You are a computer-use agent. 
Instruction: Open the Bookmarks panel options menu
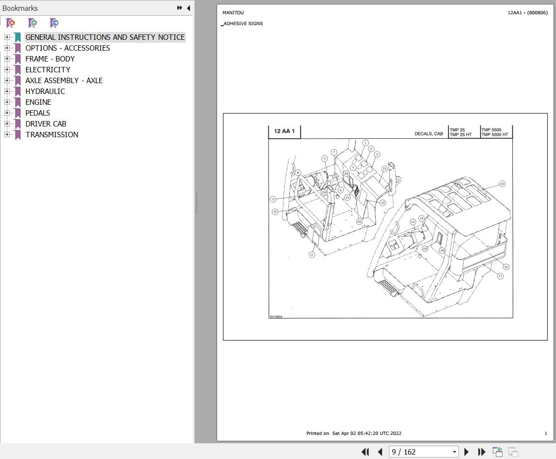pos(179,7)
